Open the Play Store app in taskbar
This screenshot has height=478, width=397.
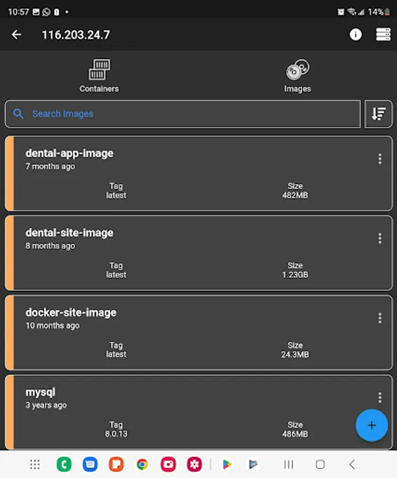tap(227, 465)
